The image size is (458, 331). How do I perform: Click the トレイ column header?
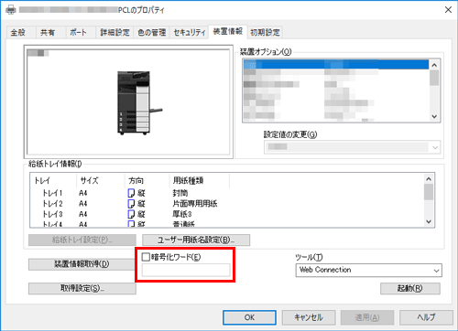coord(54,181)
